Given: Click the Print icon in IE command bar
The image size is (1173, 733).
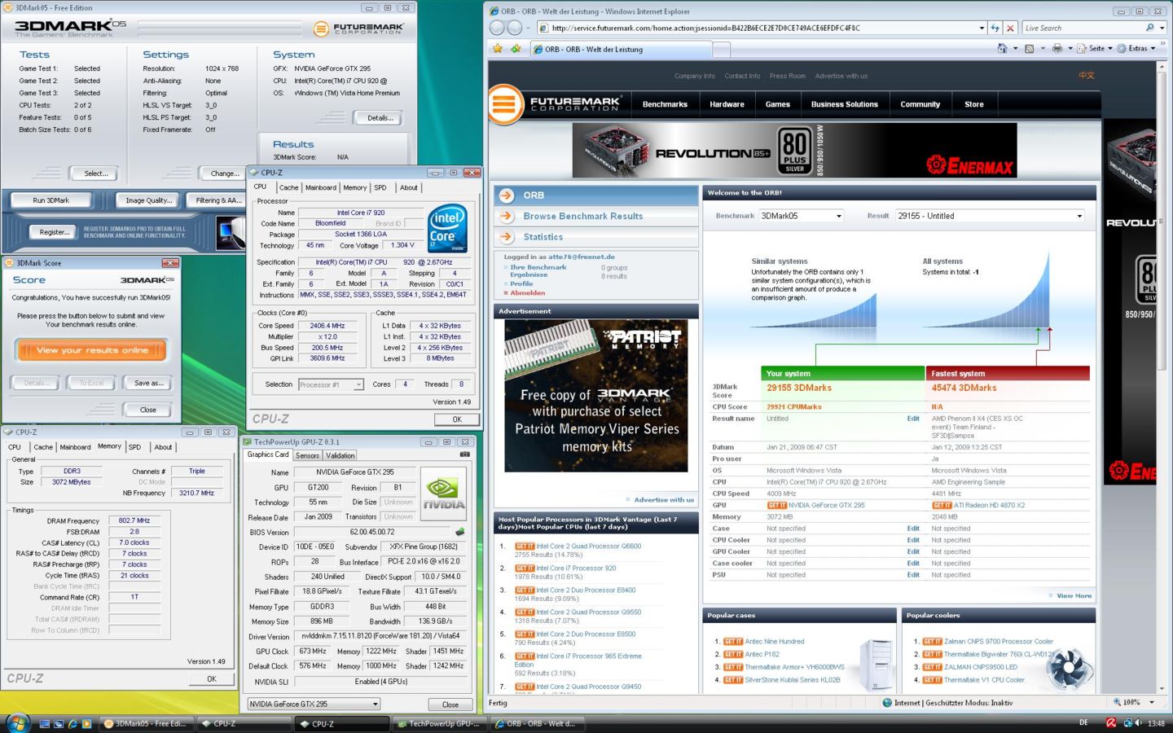Looking at the screenshot, I should [1057, 49].
